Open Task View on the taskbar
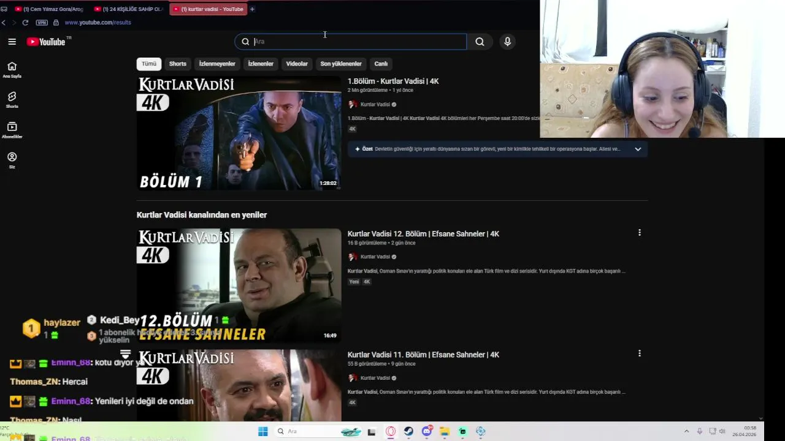The height and width of the screenshot is (441, 785). pos(371,432)
